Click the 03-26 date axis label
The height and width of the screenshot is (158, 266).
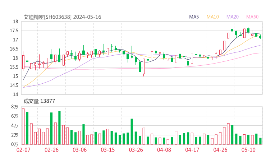click(136, 150)
